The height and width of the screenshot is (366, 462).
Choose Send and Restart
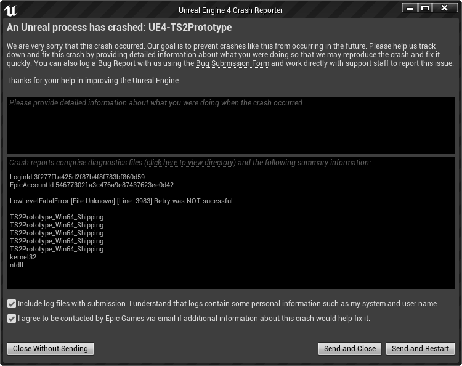[420, 348]
